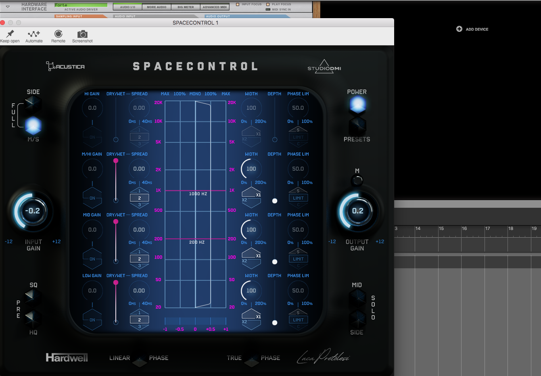Viewport: 541px width, 376px height.
Task: Open the Mid band LIMIT selector
Action: tap(298, 259)
